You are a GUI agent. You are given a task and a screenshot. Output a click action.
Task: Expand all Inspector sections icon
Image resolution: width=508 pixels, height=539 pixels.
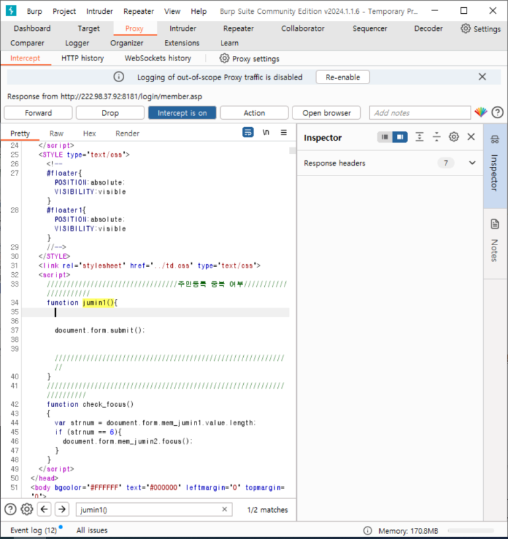[419, 137]
